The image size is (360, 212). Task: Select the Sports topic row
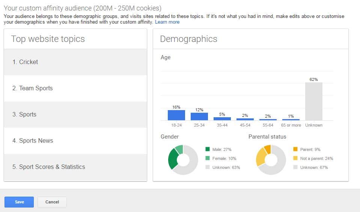pyautogui.click(x=75, y=114)
